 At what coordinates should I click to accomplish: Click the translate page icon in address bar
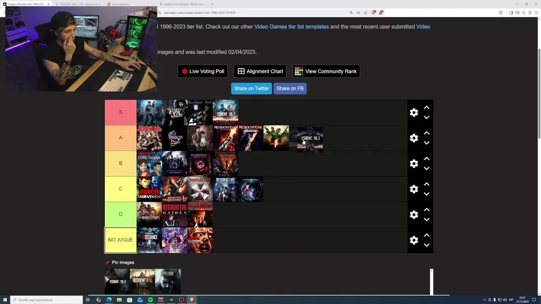coord(351,13)
